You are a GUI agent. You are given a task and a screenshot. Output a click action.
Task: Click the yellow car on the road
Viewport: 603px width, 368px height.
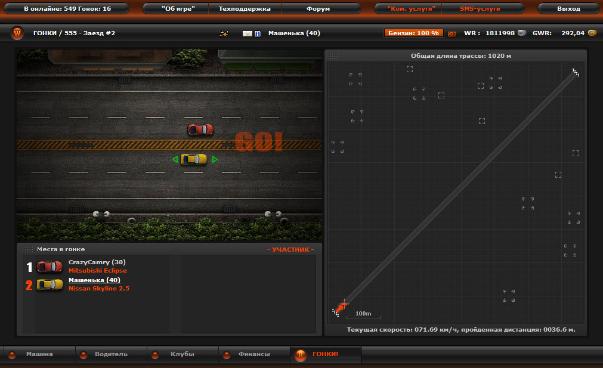(194, 159)
